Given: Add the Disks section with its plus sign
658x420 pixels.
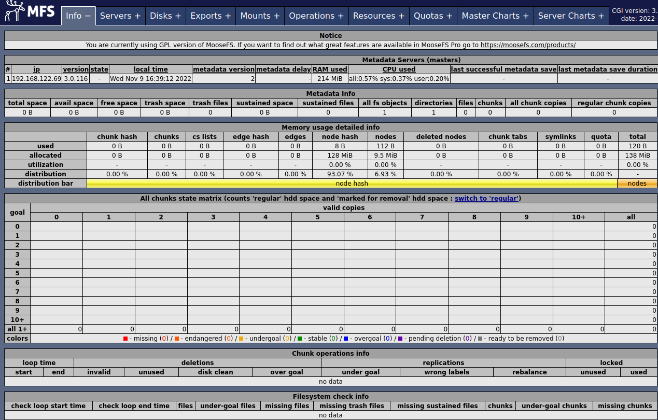Looking at the screenshot, I should pyautogui.click(x=178, y=16).
